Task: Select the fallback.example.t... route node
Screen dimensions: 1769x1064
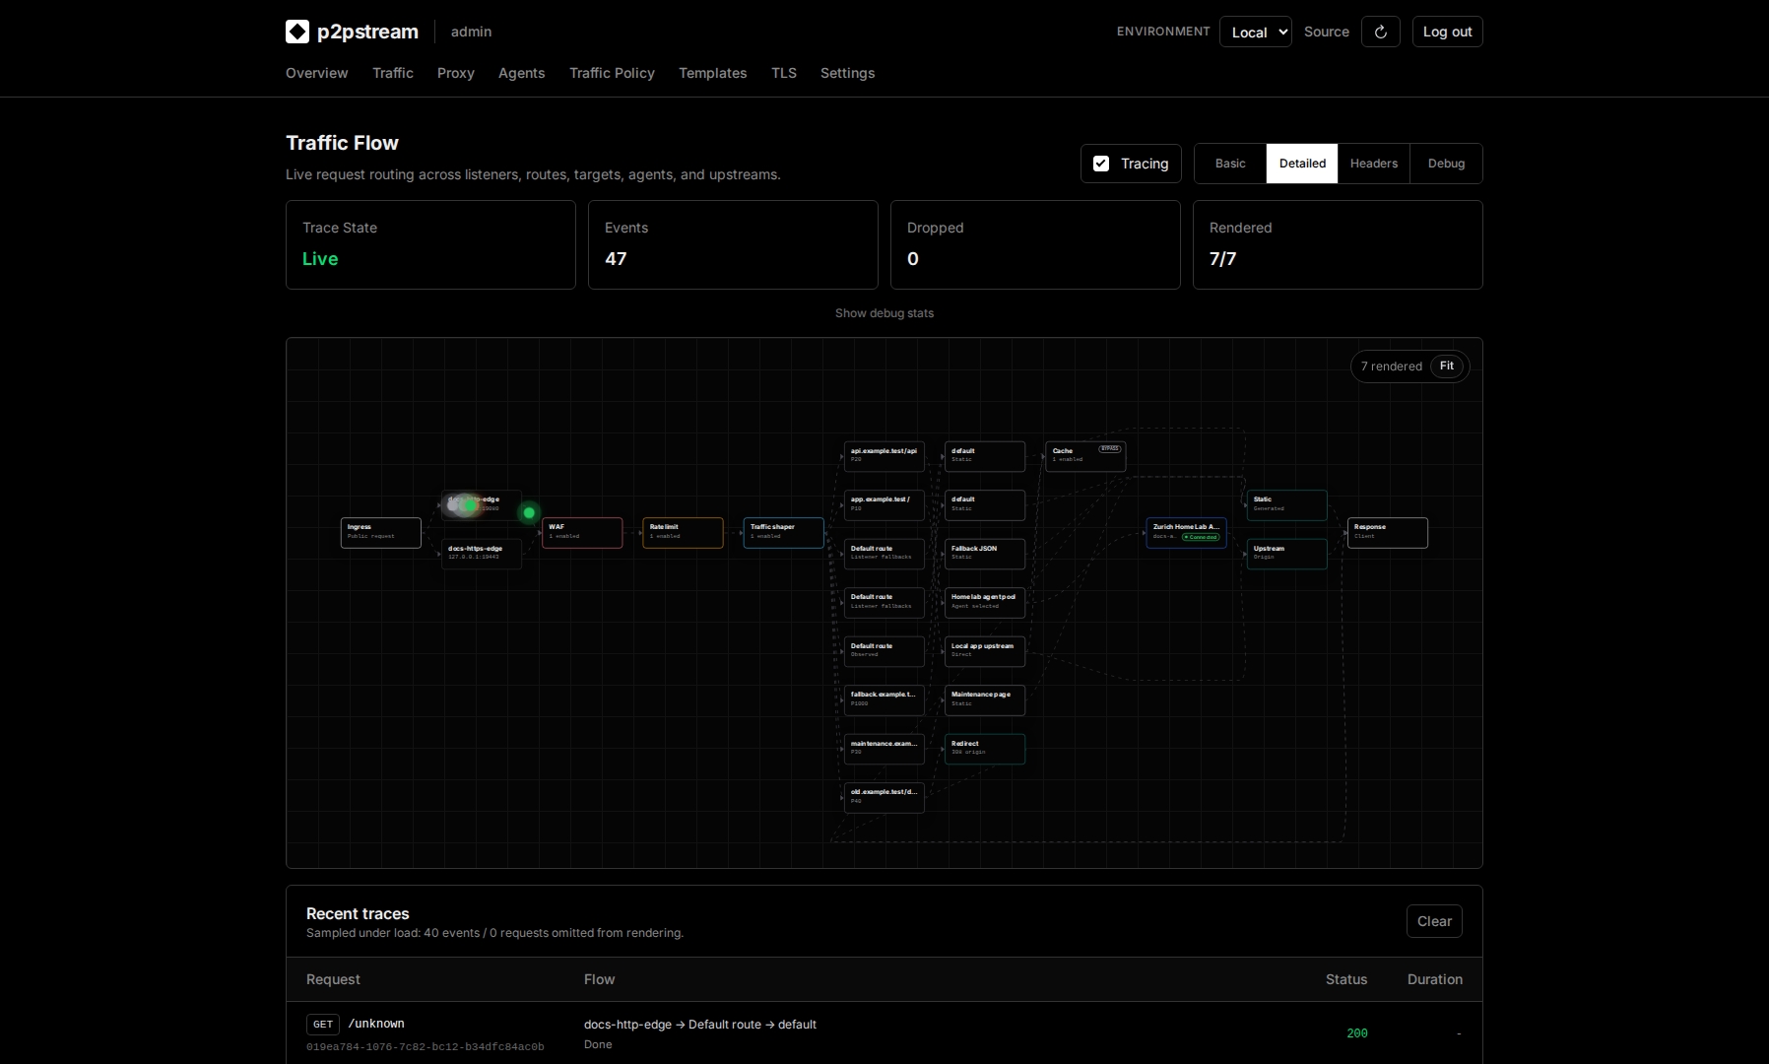Action: click(884, 699)
